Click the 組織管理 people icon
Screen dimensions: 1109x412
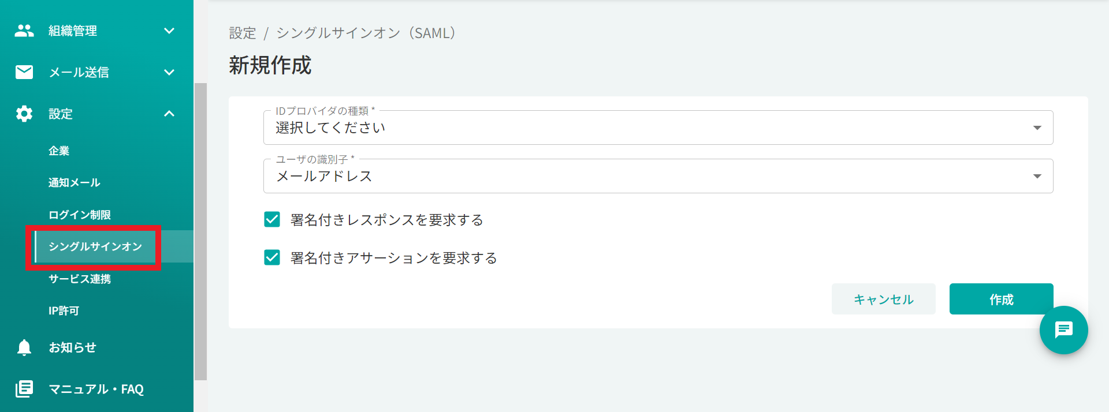pyautogui.click(x=24, y=31)
